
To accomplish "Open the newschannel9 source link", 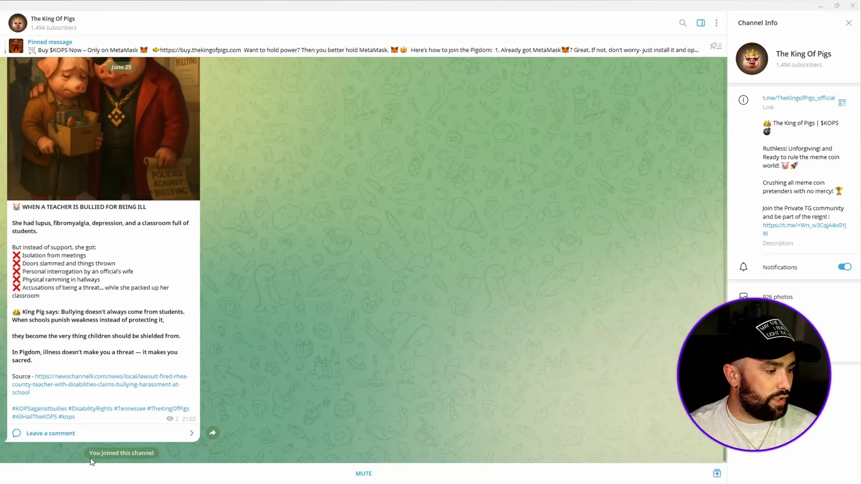I will tap(100, 384).
